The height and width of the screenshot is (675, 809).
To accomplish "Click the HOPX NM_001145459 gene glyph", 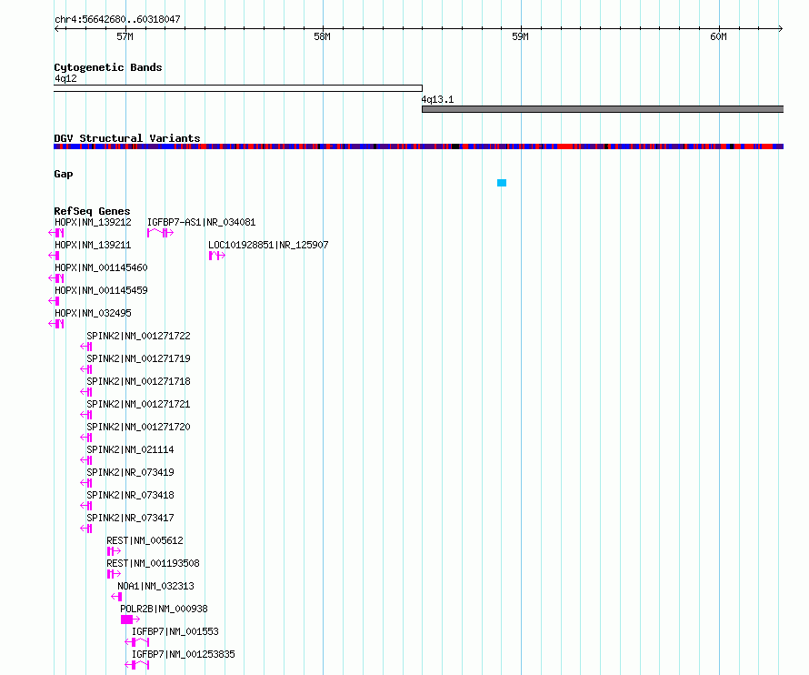I will point(54,301).
